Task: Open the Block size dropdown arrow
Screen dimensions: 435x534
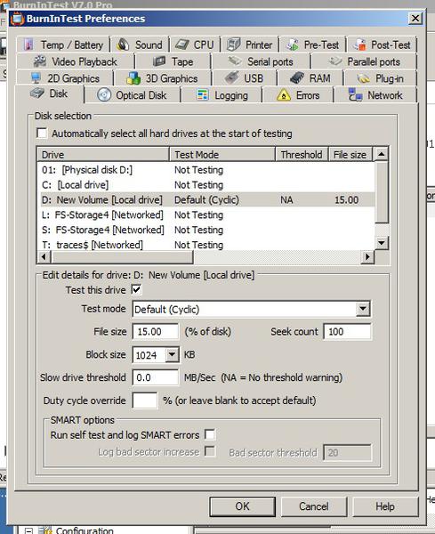Action: (x=173, y=355)
